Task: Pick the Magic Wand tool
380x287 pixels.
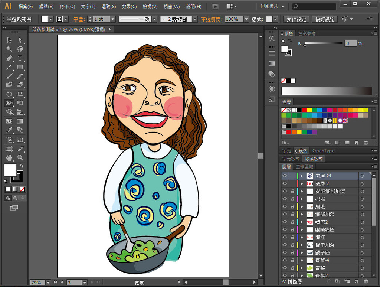Action: click(9, 49)
